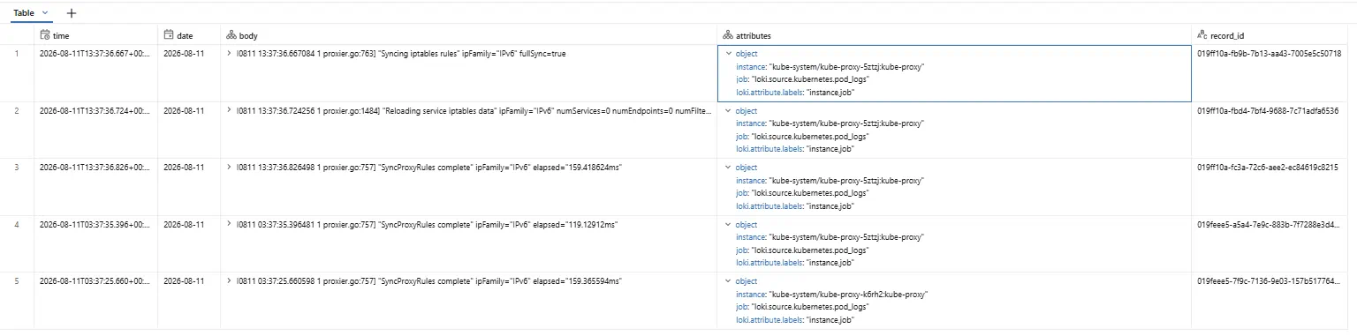Click the date cell in row 1
1357x336 pixels.
(x=184, y=54)
